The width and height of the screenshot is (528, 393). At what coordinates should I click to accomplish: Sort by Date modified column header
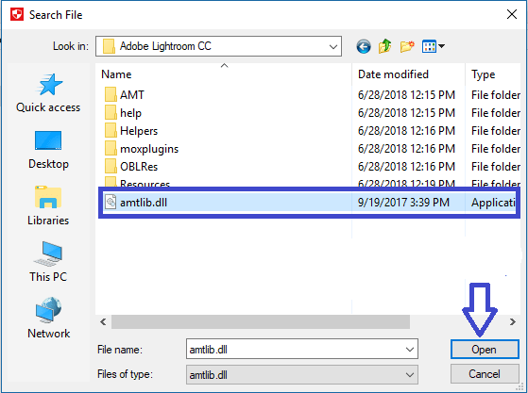tap(393, 74)
